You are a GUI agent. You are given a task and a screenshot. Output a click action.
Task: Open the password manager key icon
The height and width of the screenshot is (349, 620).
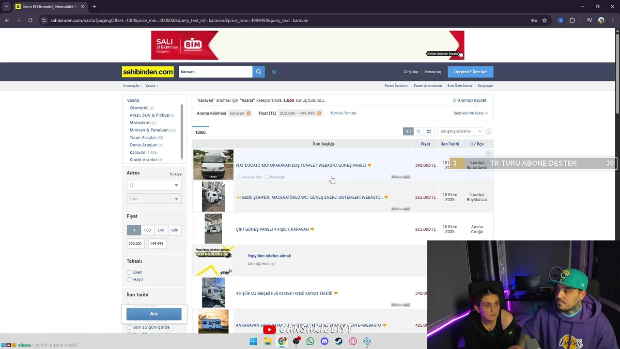(534, 20)
